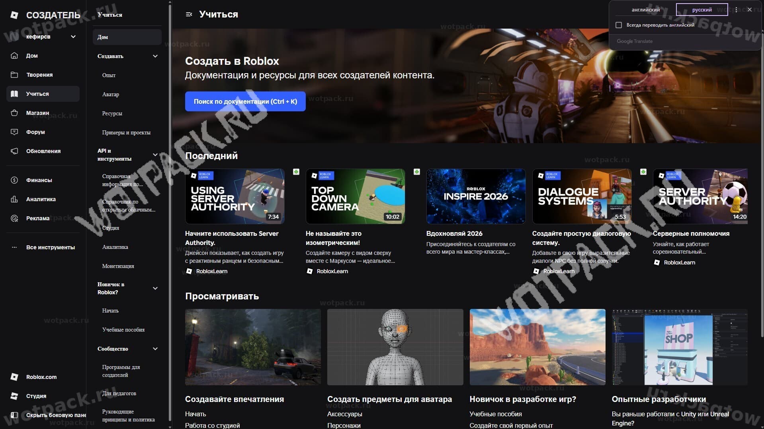This screenshot has width=764, height=429.
Task: Click the green download badge beside Top Down Camera
Action: click(417, 172)
